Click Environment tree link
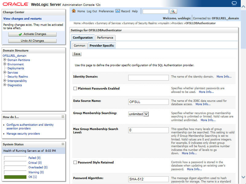The width and height of the screenshot is (246, 184). pos(16,64)
